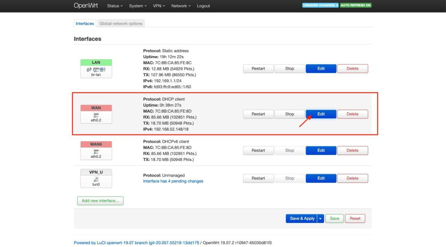Image resolution: width=446 pixels, height=247 pixels.
Task: Follow the Powered by LuCI footer link
Action: (x=136, y=243)
